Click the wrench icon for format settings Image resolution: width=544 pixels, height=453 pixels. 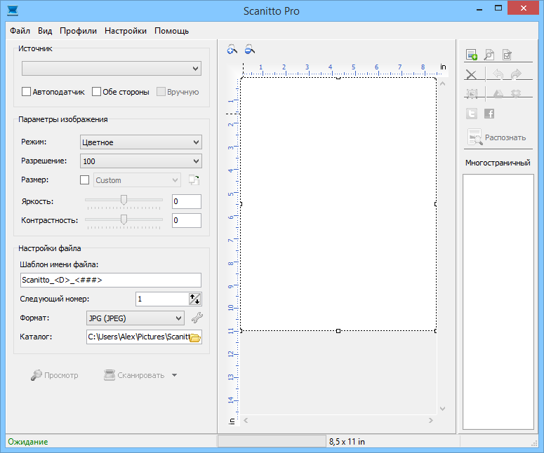click(197, 318)
